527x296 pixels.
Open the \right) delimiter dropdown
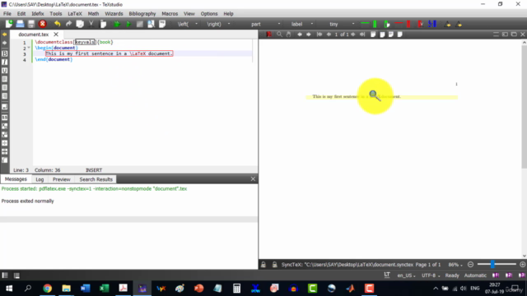(229, 24)
